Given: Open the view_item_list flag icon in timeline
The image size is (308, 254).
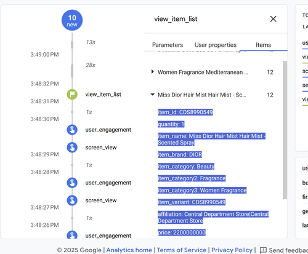Looking at the screenshot, I should 72,95.
